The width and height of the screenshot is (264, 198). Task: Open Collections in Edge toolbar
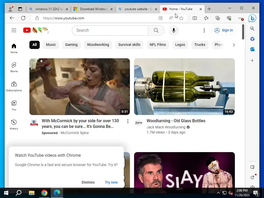click(x=218, y=18)
